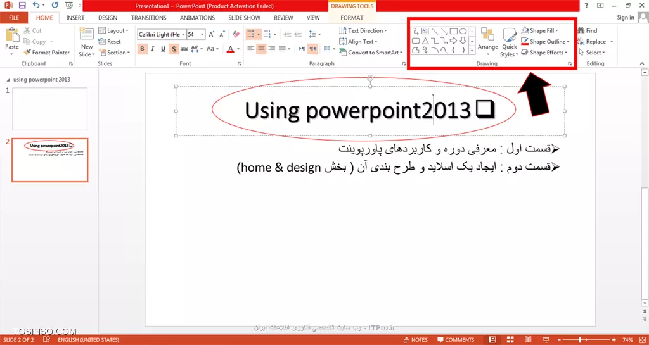Switch to the INSERT tab

point(75,18)
